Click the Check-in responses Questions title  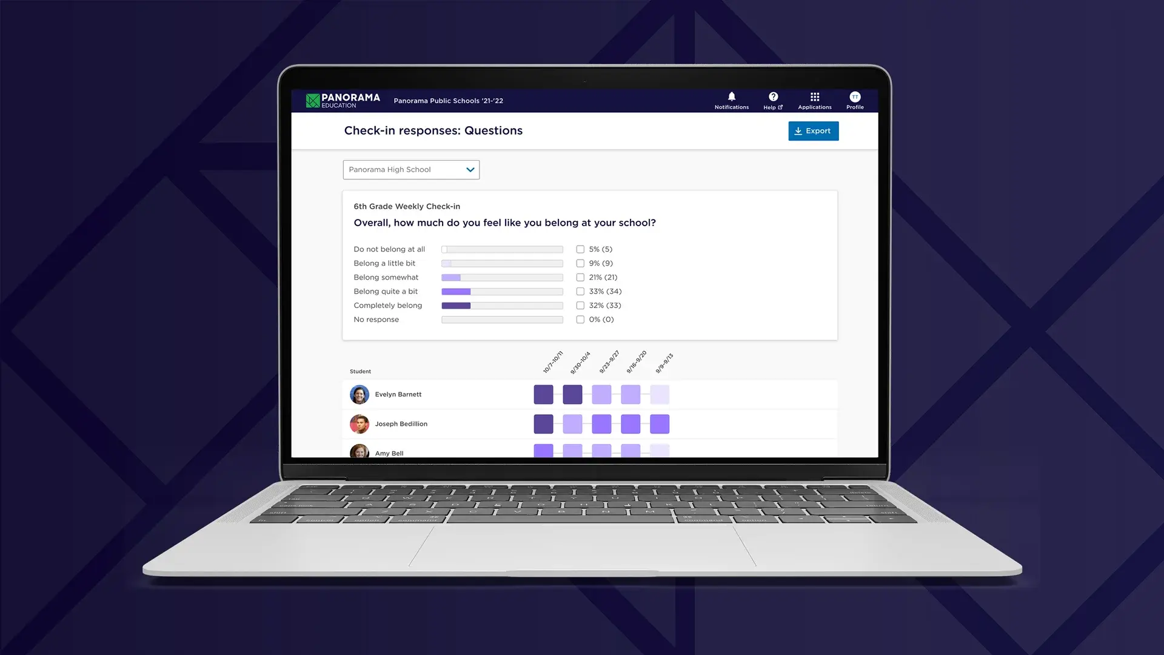[432, 130]
